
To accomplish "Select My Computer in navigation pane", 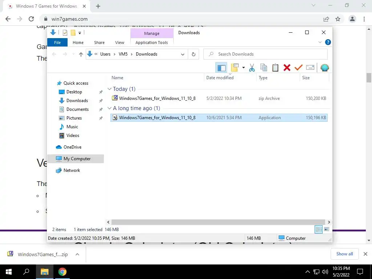I will (76, 159).
